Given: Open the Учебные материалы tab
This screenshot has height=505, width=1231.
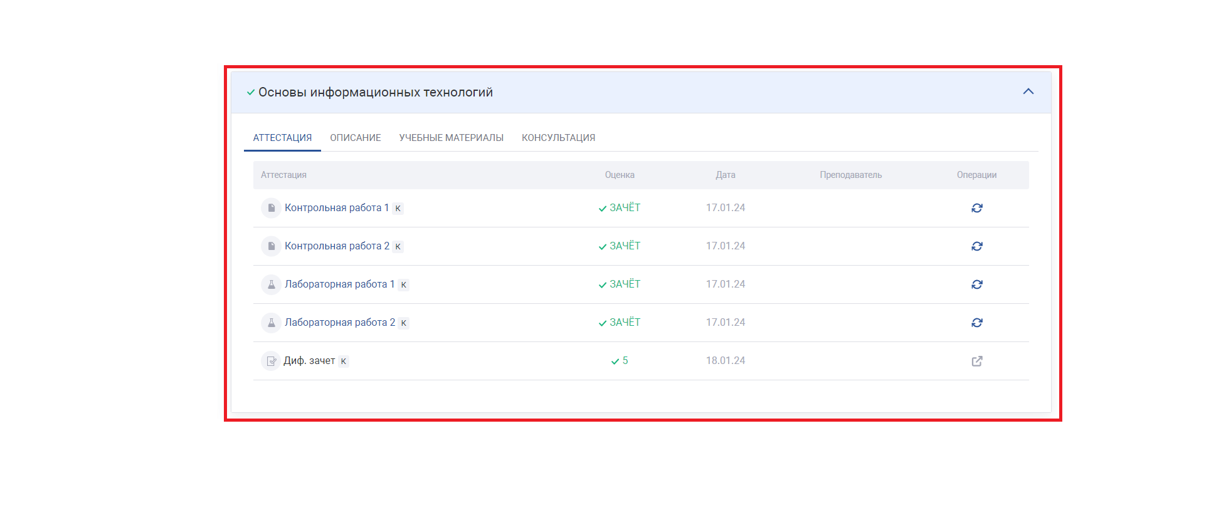Looking at the screenshot, I should [x=451, y=138].
